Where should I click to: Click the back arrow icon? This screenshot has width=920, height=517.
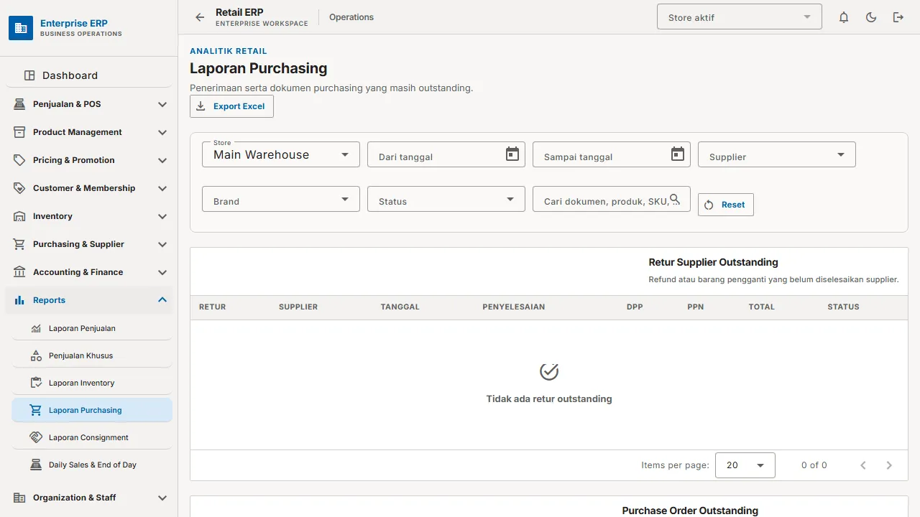tap(200, 17)
